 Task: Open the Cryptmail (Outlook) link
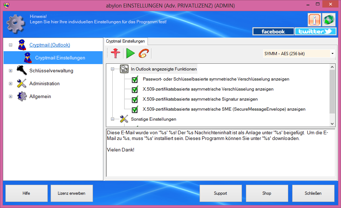(50, 45)
